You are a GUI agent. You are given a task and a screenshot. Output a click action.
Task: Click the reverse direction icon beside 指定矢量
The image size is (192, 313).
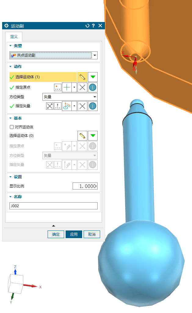click(50, 106)
